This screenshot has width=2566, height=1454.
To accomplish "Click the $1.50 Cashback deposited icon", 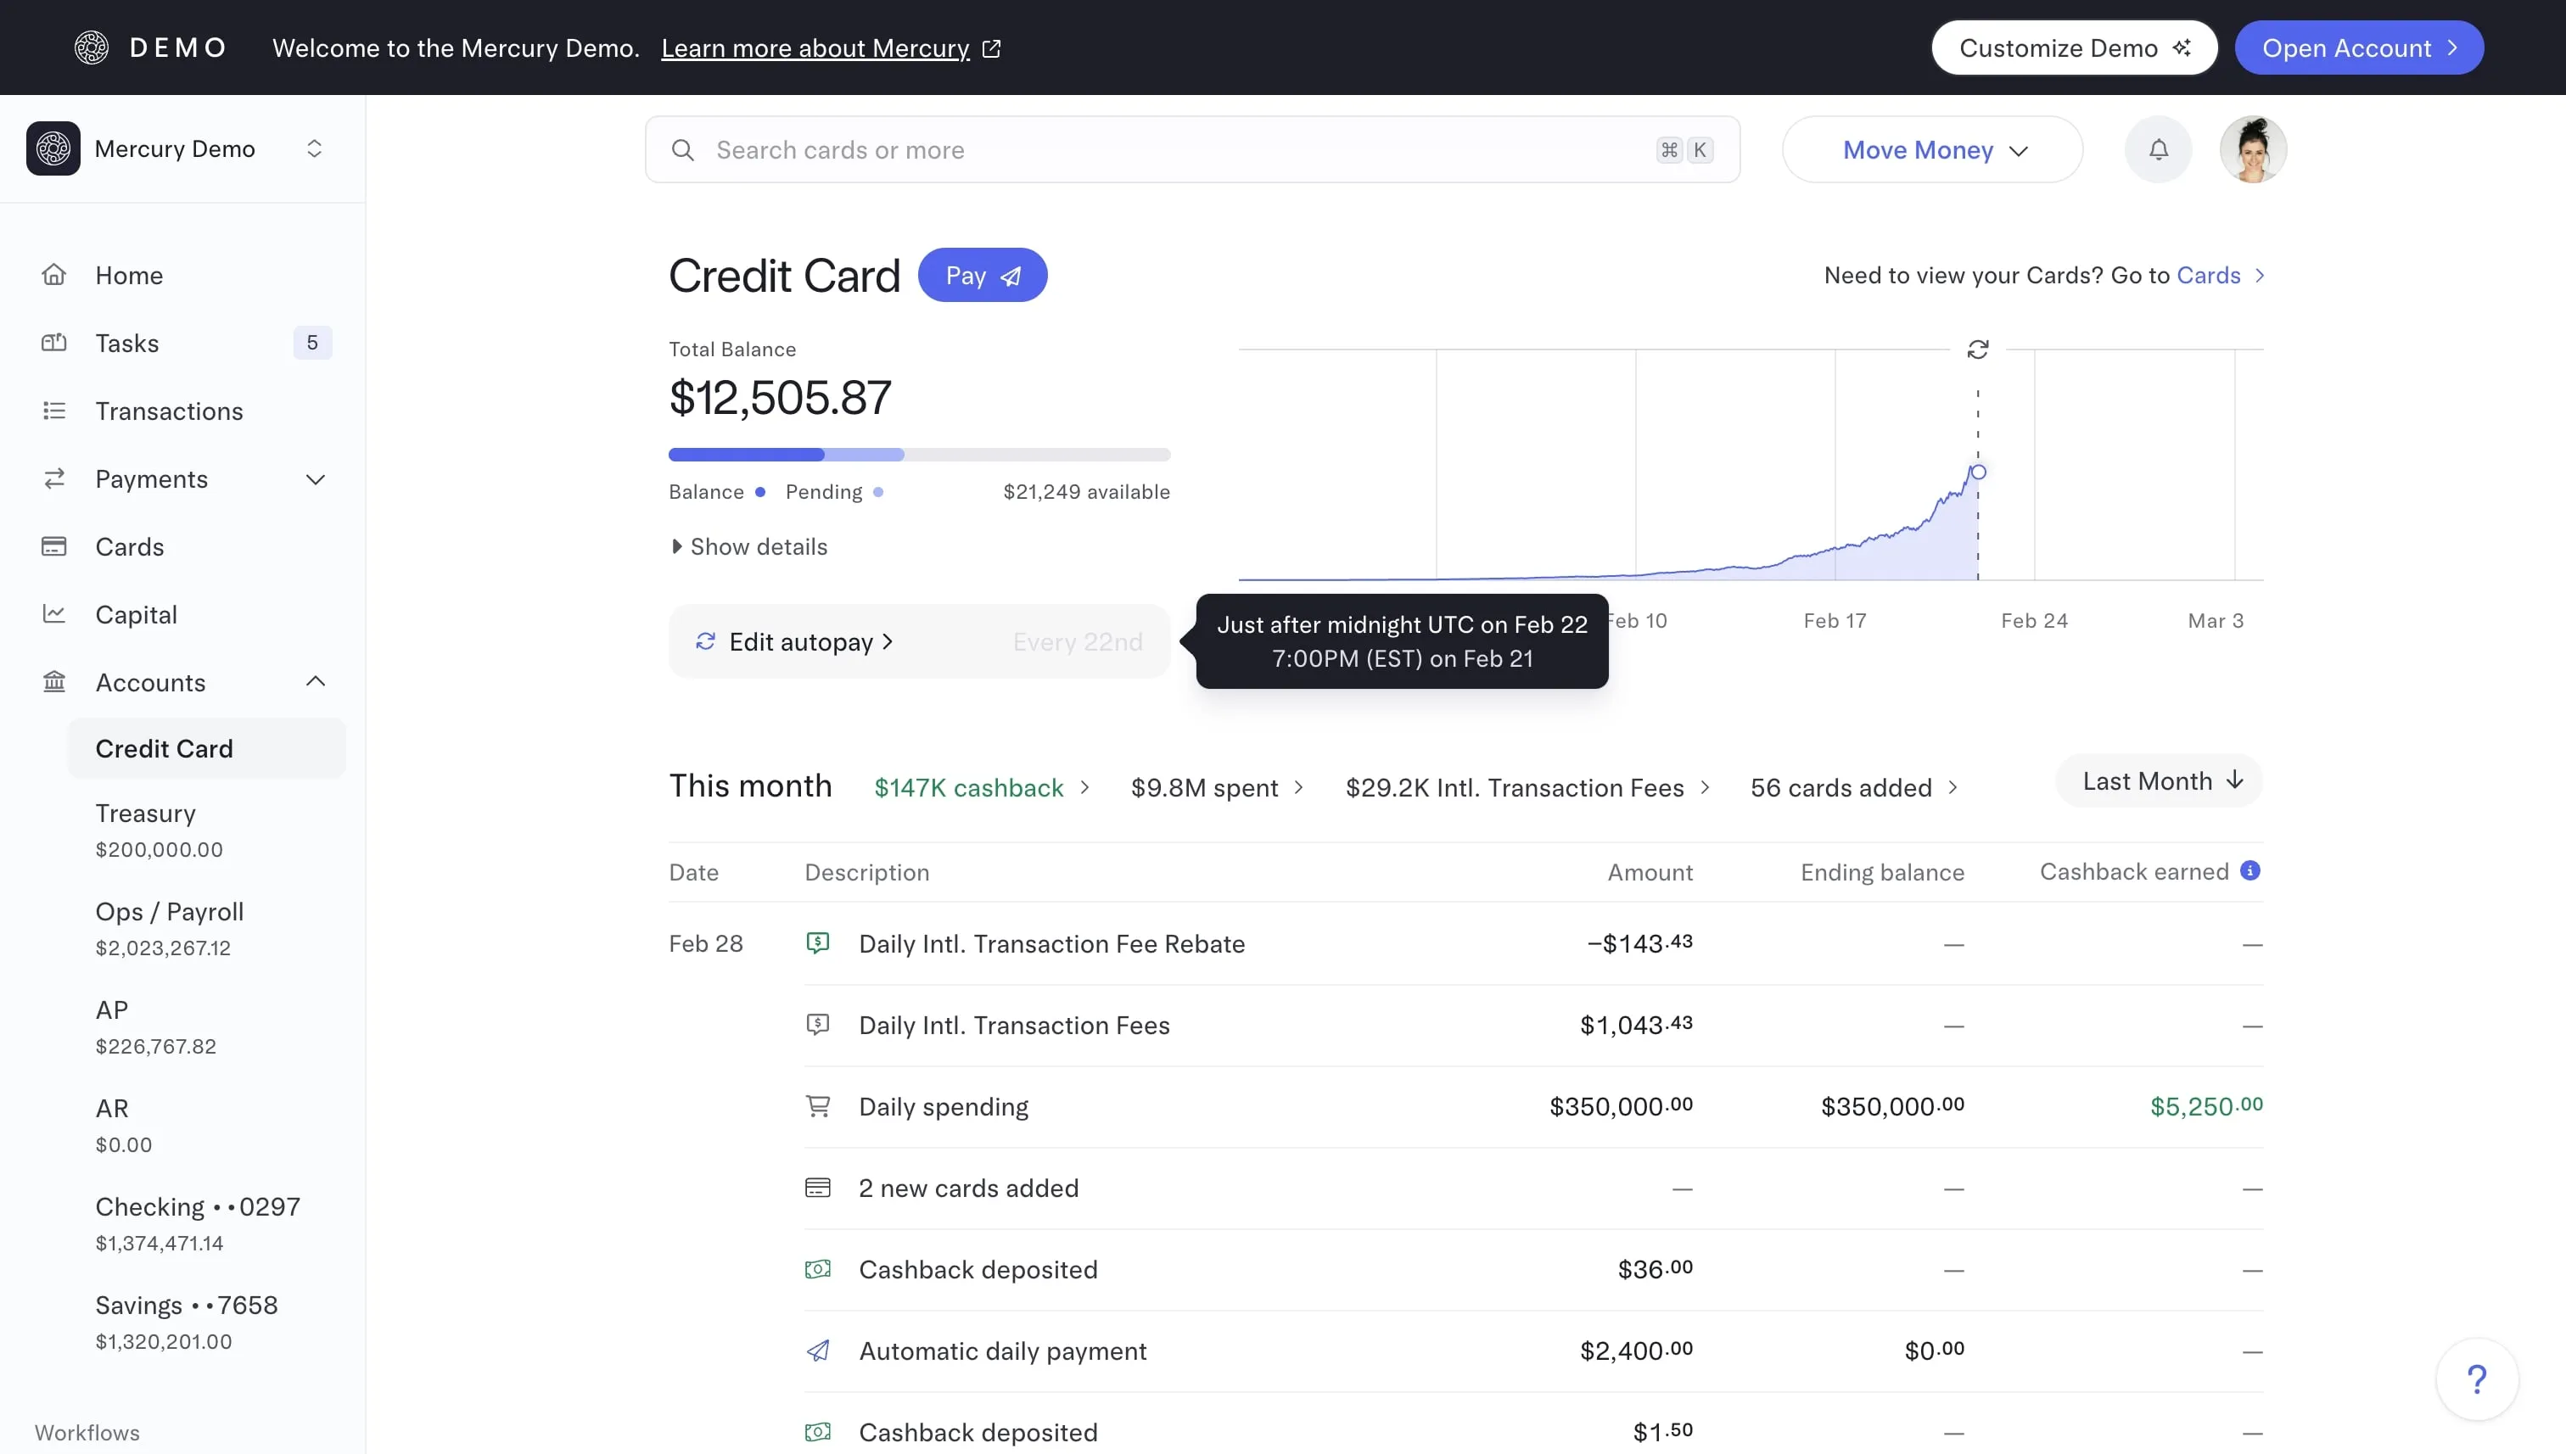I will (818, 1432).
